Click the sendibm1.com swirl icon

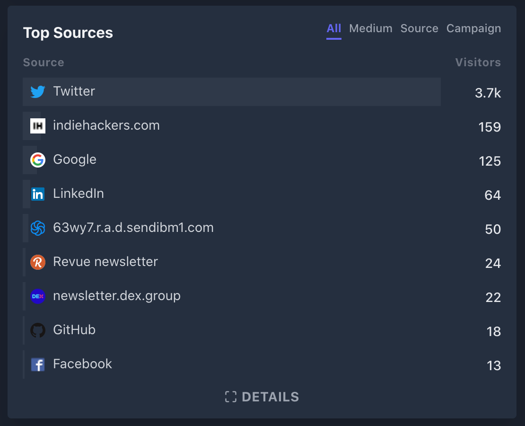click(x=38, y=228)
